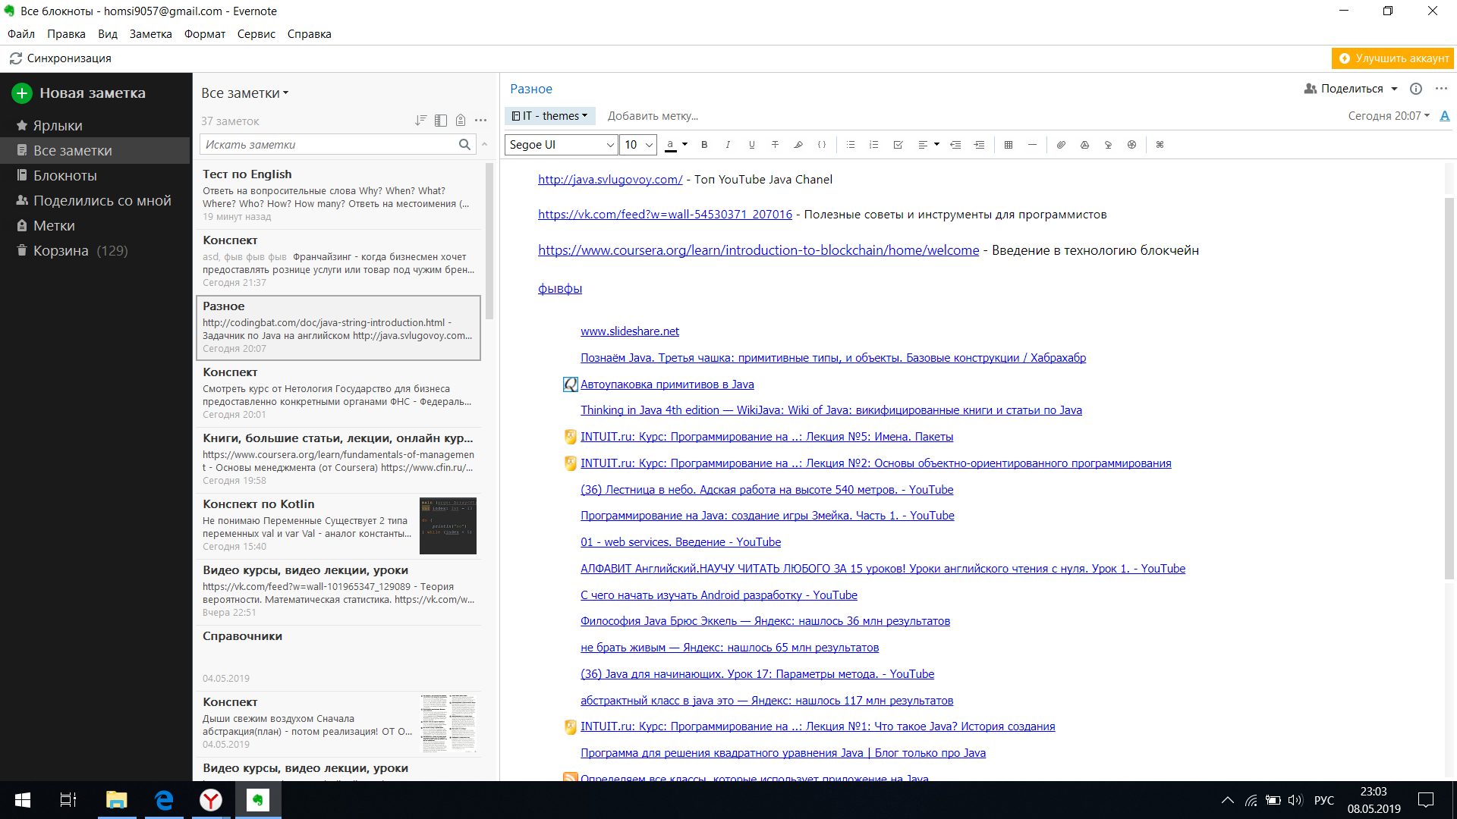Open the note's three-dot more actions menu
The width and height of the screenshot is (1457, 819).
[x=1441, y=89]
